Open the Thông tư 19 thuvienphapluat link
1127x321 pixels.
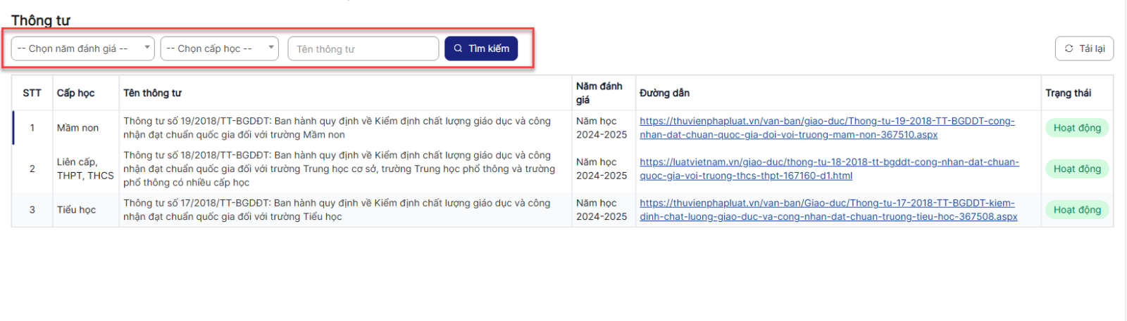(826, 128)
